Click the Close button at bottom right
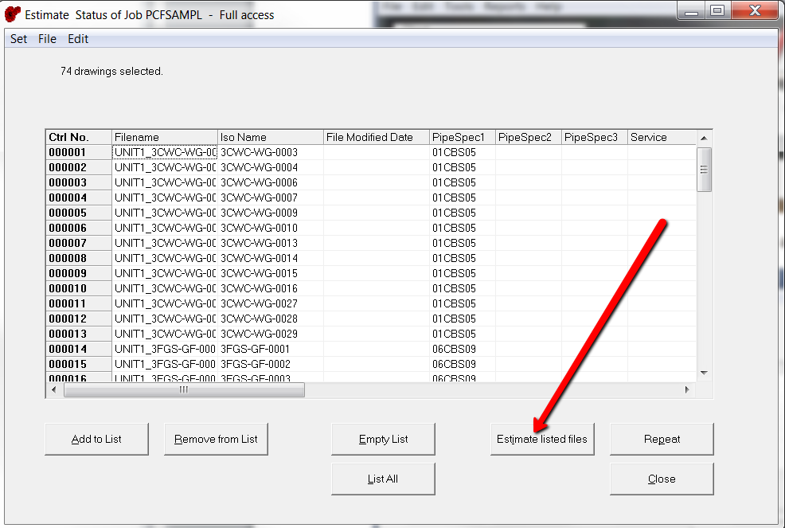The width and height of the screenshot is (785, 528). [x=662, y=479]
